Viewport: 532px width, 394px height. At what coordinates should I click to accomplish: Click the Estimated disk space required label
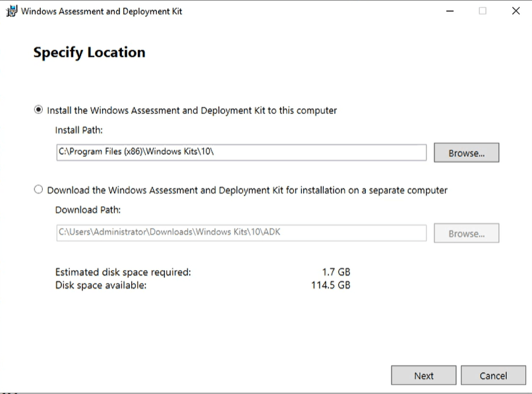(123, 272)
